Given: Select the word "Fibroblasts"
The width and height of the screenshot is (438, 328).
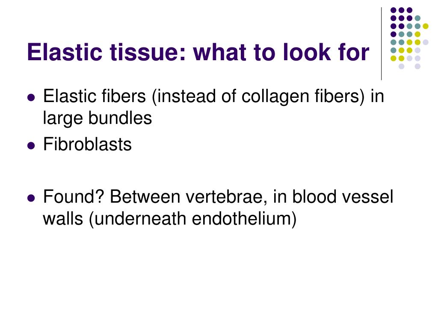Looking at the screenshot, I should click(x=87, y=144).
